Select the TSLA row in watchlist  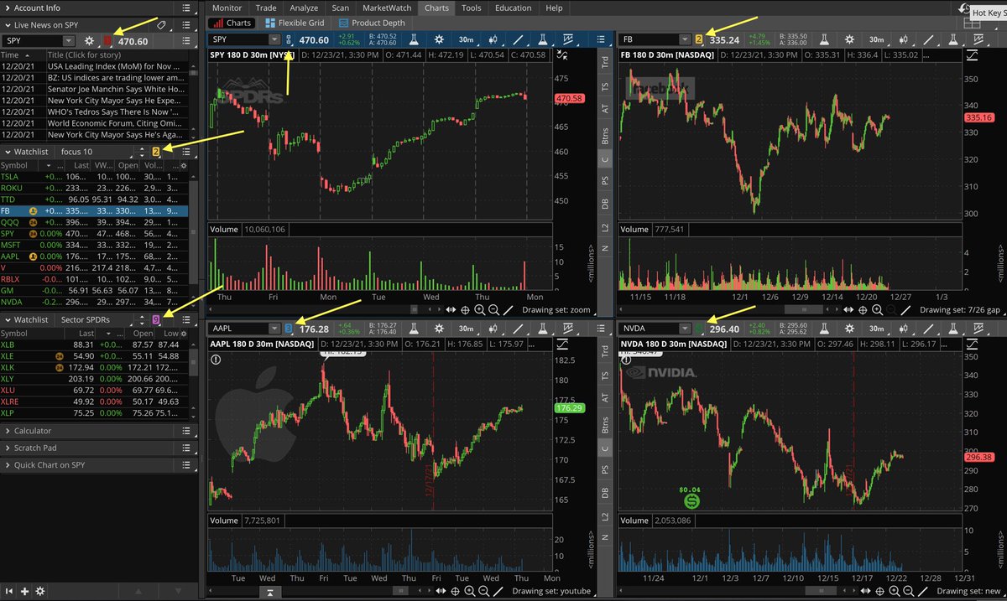pyautogui.click(x=94, y=177)
